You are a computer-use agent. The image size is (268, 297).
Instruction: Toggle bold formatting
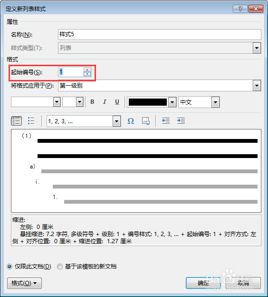92,102
